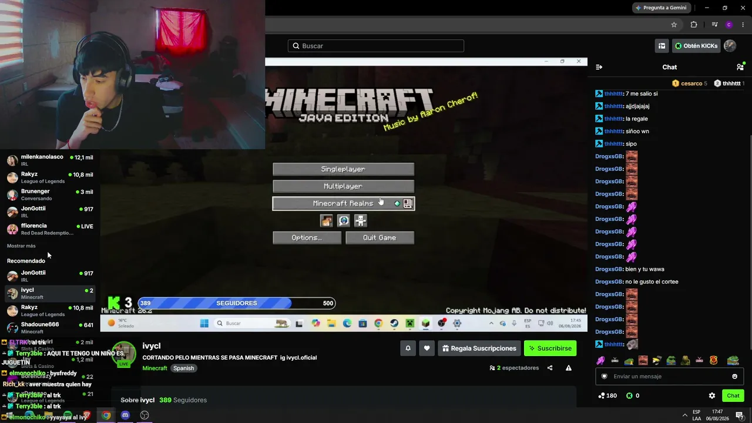Subscribe with the Suscribirse button

550,348
